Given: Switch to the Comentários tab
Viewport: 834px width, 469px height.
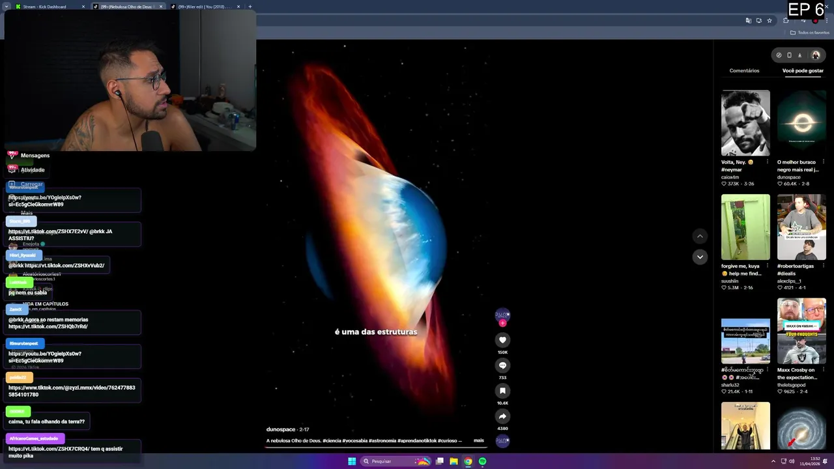Looking at the screenshot, I should 744,70.
